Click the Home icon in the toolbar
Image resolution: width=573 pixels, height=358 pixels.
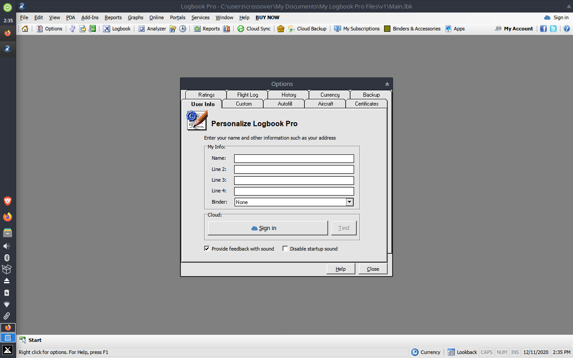[25, 29]
